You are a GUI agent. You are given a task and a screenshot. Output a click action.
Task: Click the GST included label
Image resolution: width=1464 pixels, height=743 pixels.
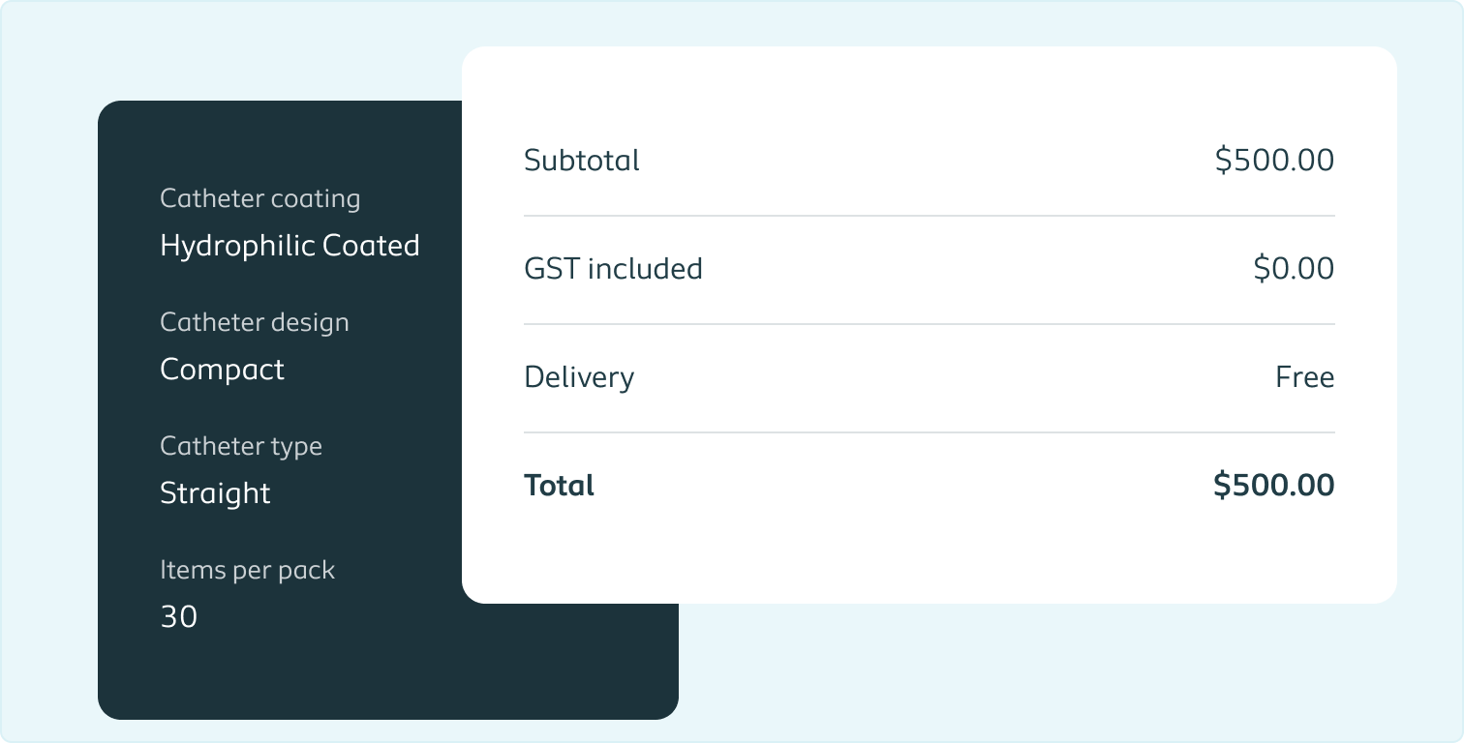[613, 269]
